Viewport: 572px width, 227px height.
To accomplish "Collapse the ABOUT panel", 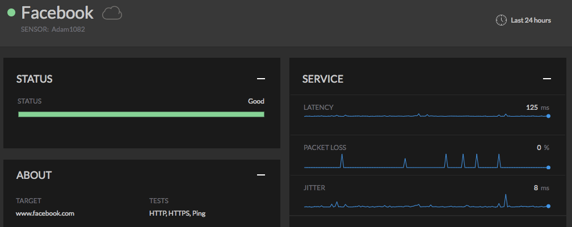I will click(260, 175).
